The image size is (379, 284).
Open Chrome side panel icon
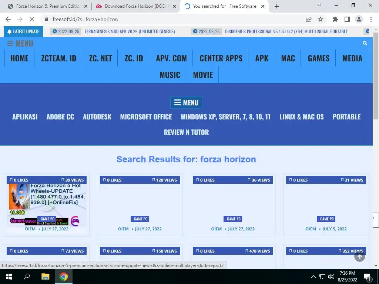pyautogui.click(x=347, y=19)
